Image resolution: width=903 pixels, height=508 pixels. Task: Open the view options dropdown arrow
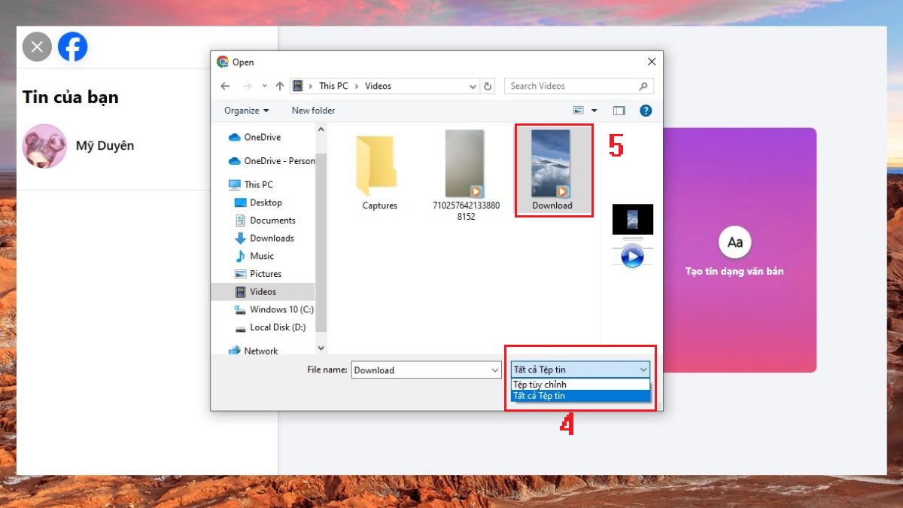[594, 111]
